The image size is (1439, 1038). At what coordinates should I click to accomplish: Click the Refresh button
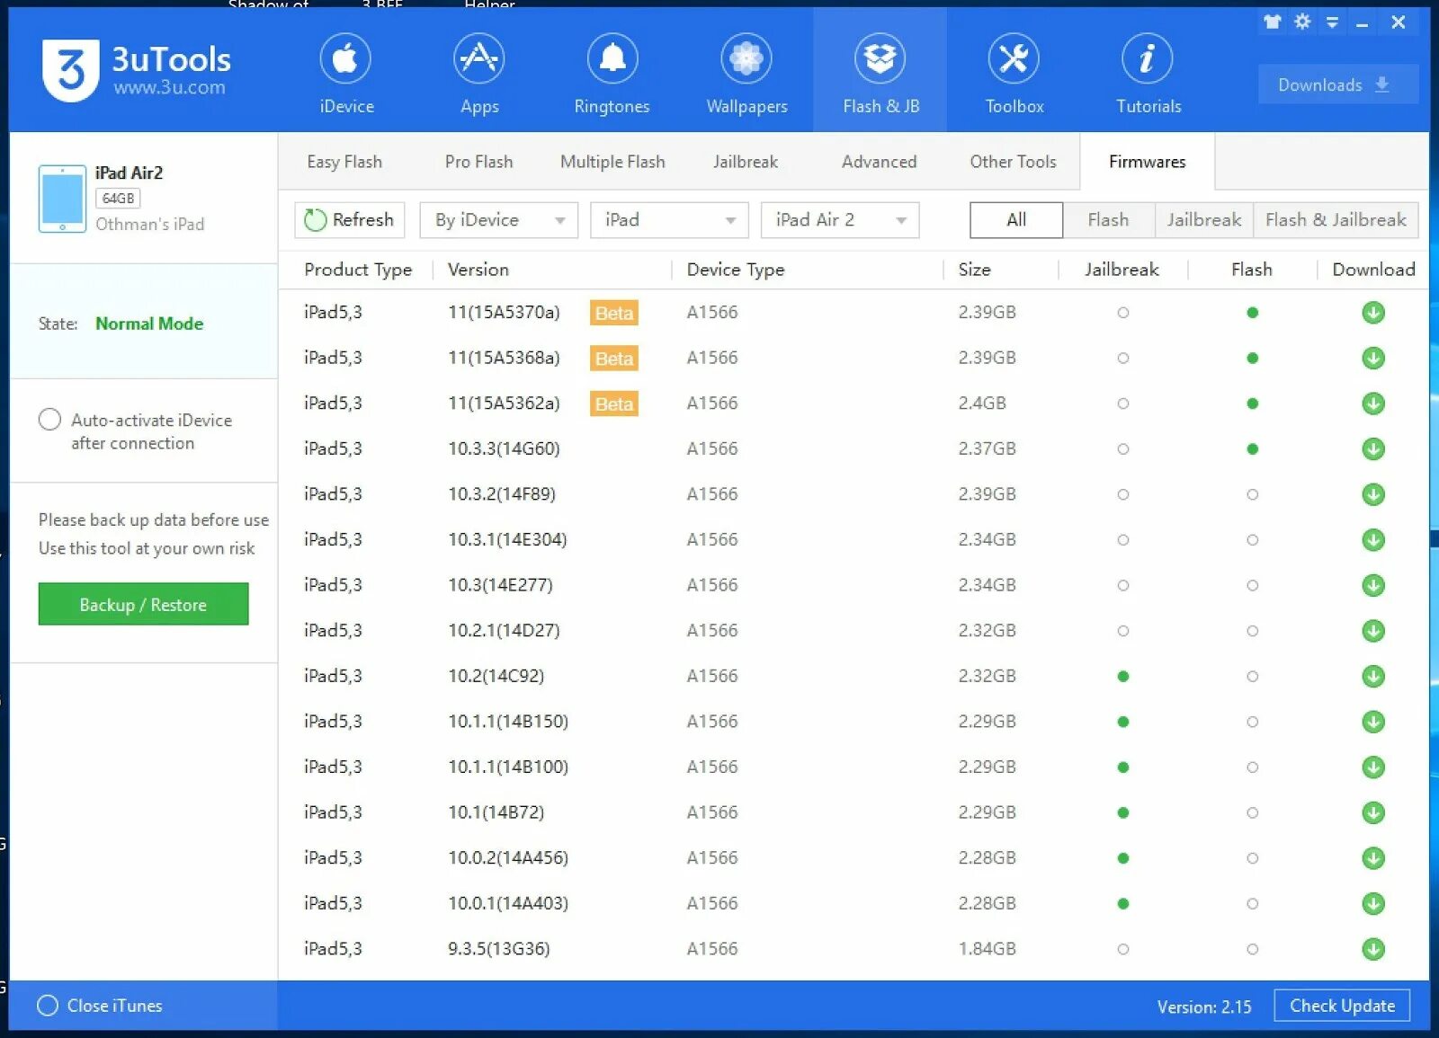coord(350,220)
